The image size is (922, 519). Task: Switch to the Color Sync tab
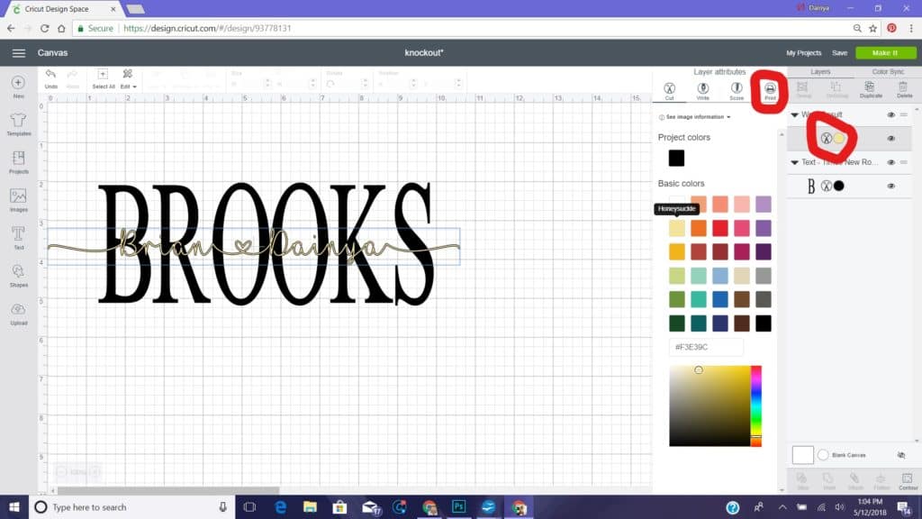[887, 72]
